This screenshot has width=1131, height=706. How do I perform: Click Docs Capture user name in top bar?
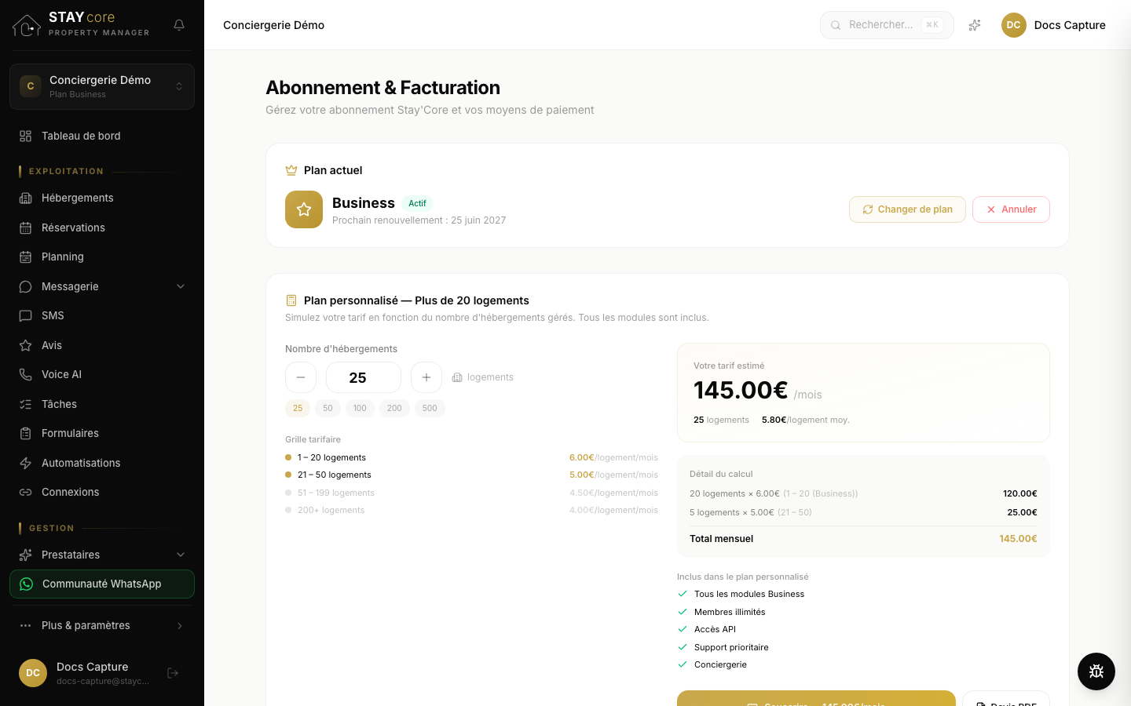pyautogui.click(x=1070, y=25)
